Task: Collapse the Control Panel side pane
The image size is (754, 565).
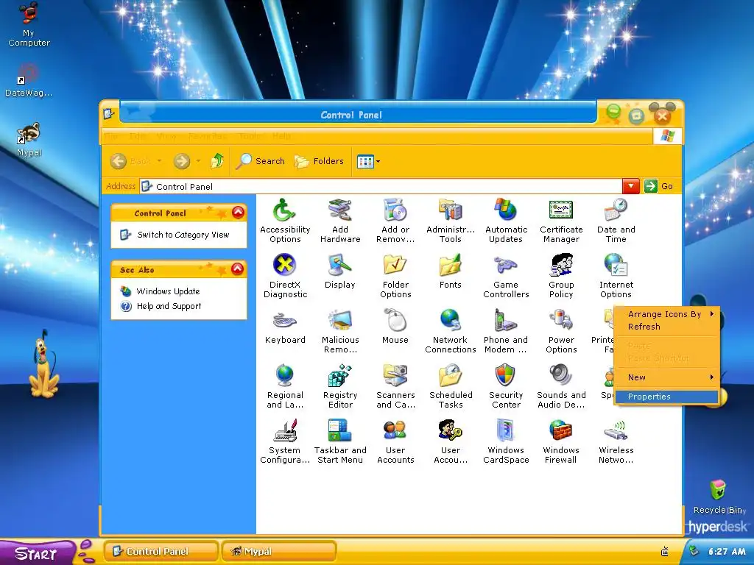Action: click(238, 213)
